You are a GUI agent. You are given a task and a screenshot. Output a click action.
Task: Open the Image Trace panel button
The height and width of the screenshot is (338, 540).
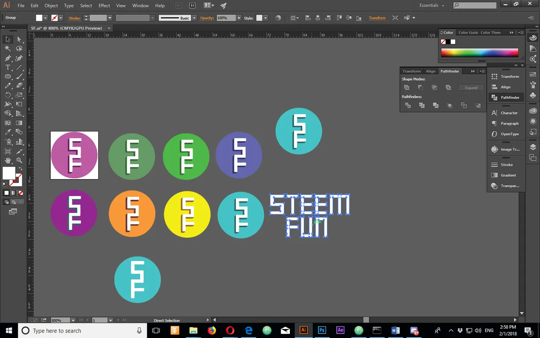coord(505,149)
